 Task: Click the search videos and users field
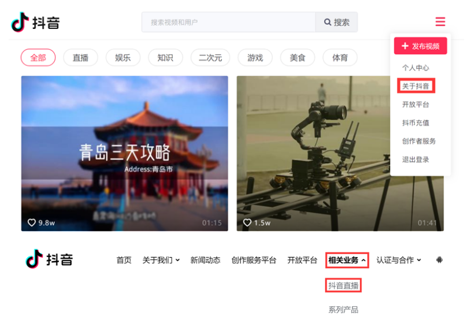(x=228, y=23)
